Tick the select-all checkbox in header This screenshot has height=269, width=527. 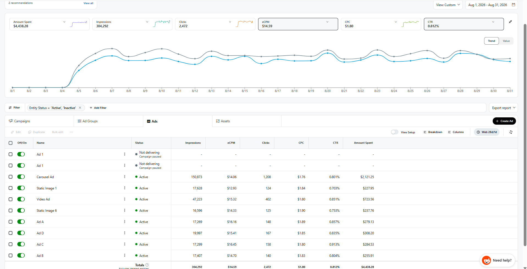pyautogui.click(x=10, y=143)
